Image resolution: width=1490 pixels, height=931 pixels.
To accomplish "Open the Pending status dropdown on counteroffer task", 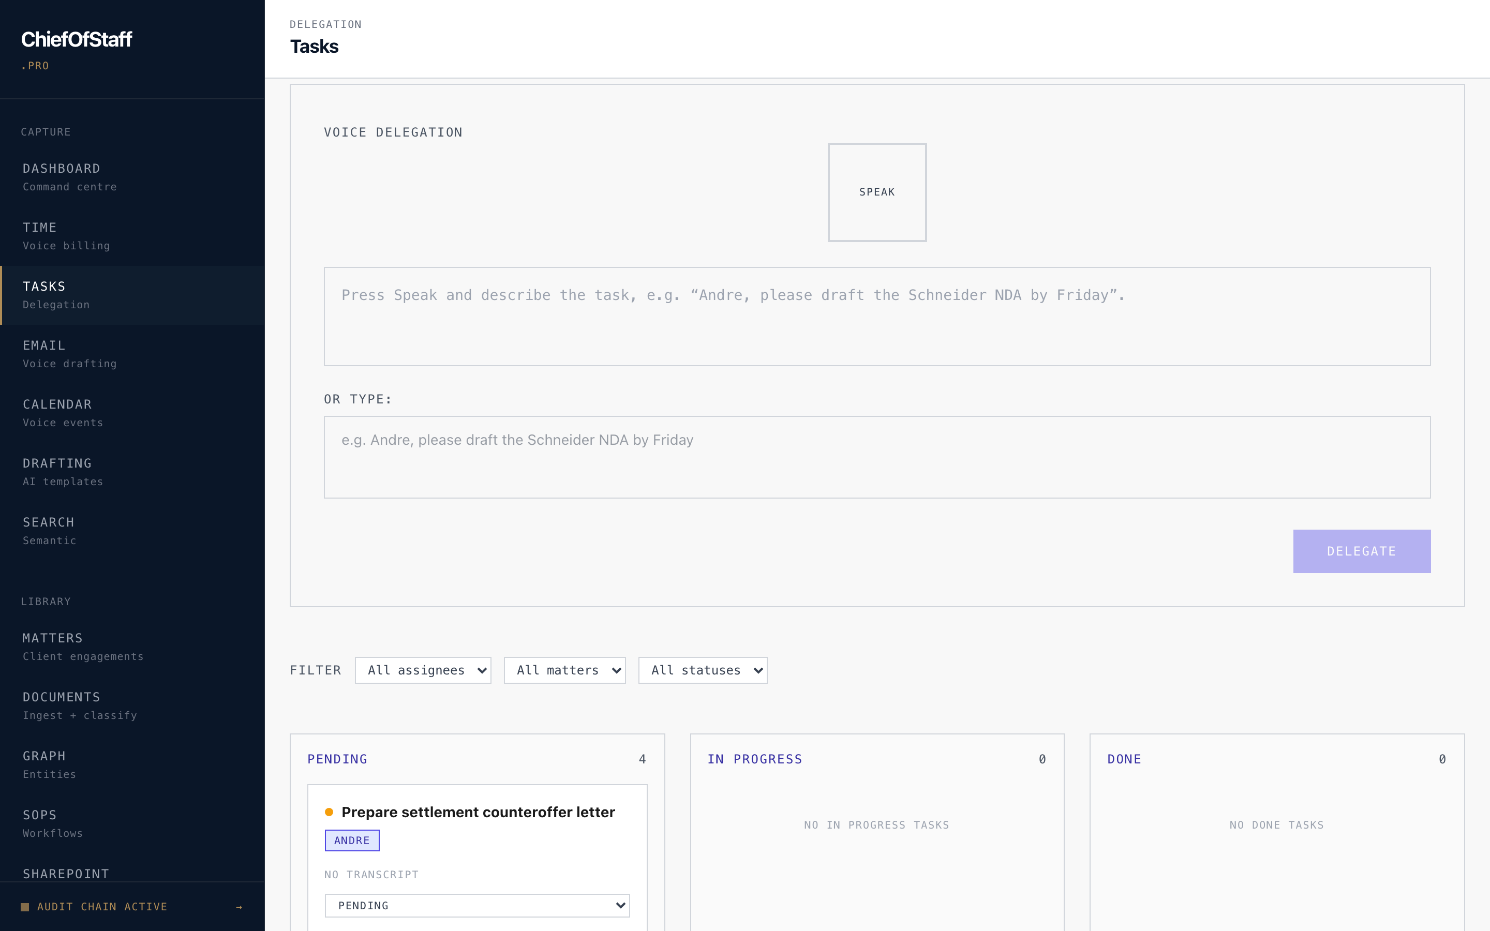I will [x=477, y=905].
